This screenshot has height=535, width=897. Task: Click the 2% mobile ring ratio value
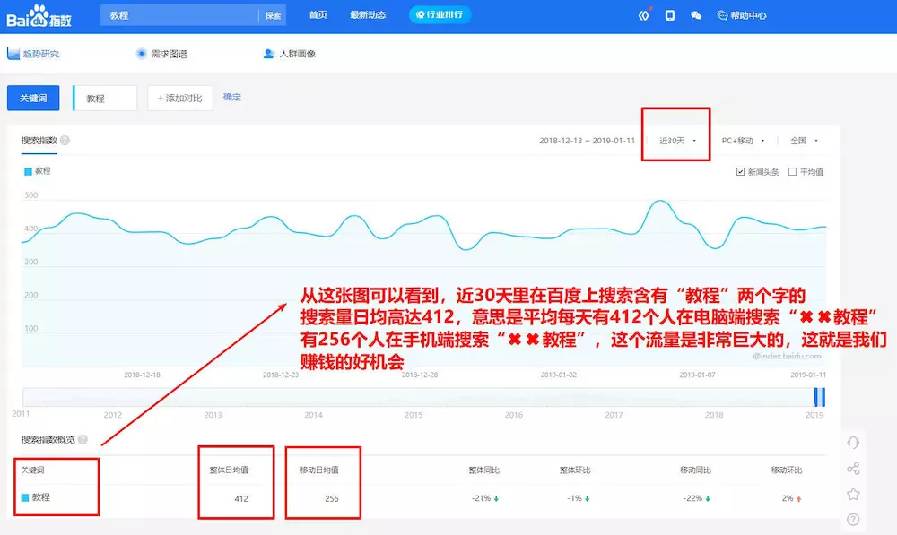coord(788,498)
